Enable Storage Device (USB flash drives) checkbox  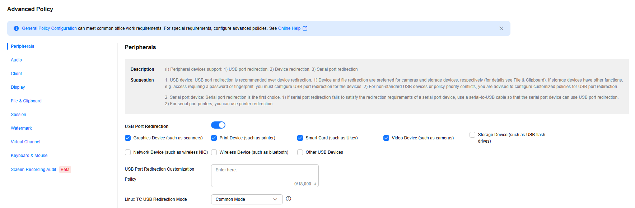(x=472, y=135)
